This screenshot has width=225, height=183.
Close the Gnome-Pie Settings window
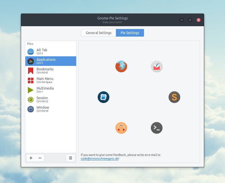click(x=199, y=20)
